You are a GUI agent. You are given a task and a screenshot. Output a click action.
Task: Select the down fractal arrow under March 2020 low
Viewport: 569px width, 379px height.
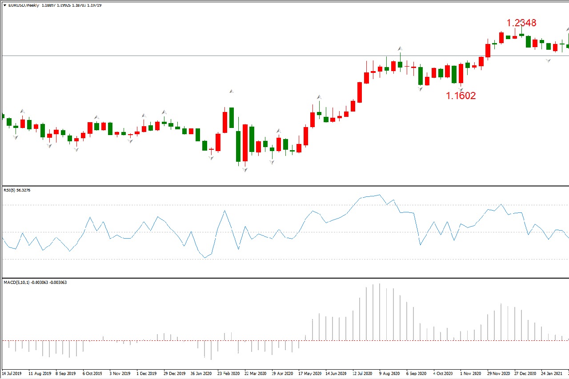click(x=245, y=170)
